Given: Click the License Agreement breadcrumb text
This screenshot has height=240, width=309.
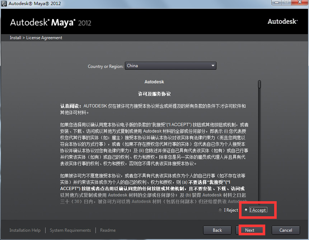Looking at the screenshot, I should click(44, 38).
